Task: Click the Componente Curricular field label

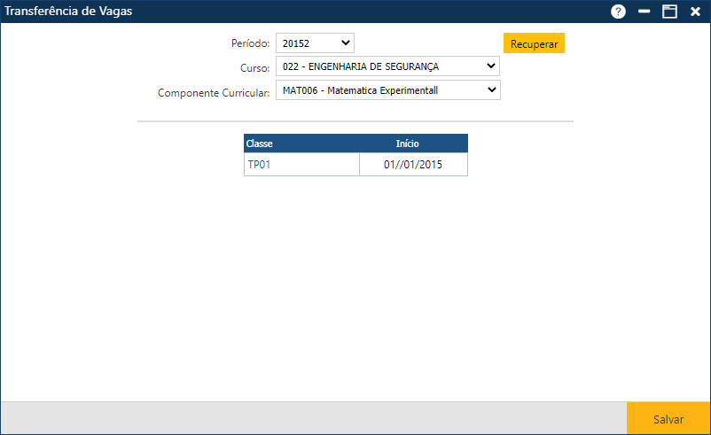Action: (214, 92)
